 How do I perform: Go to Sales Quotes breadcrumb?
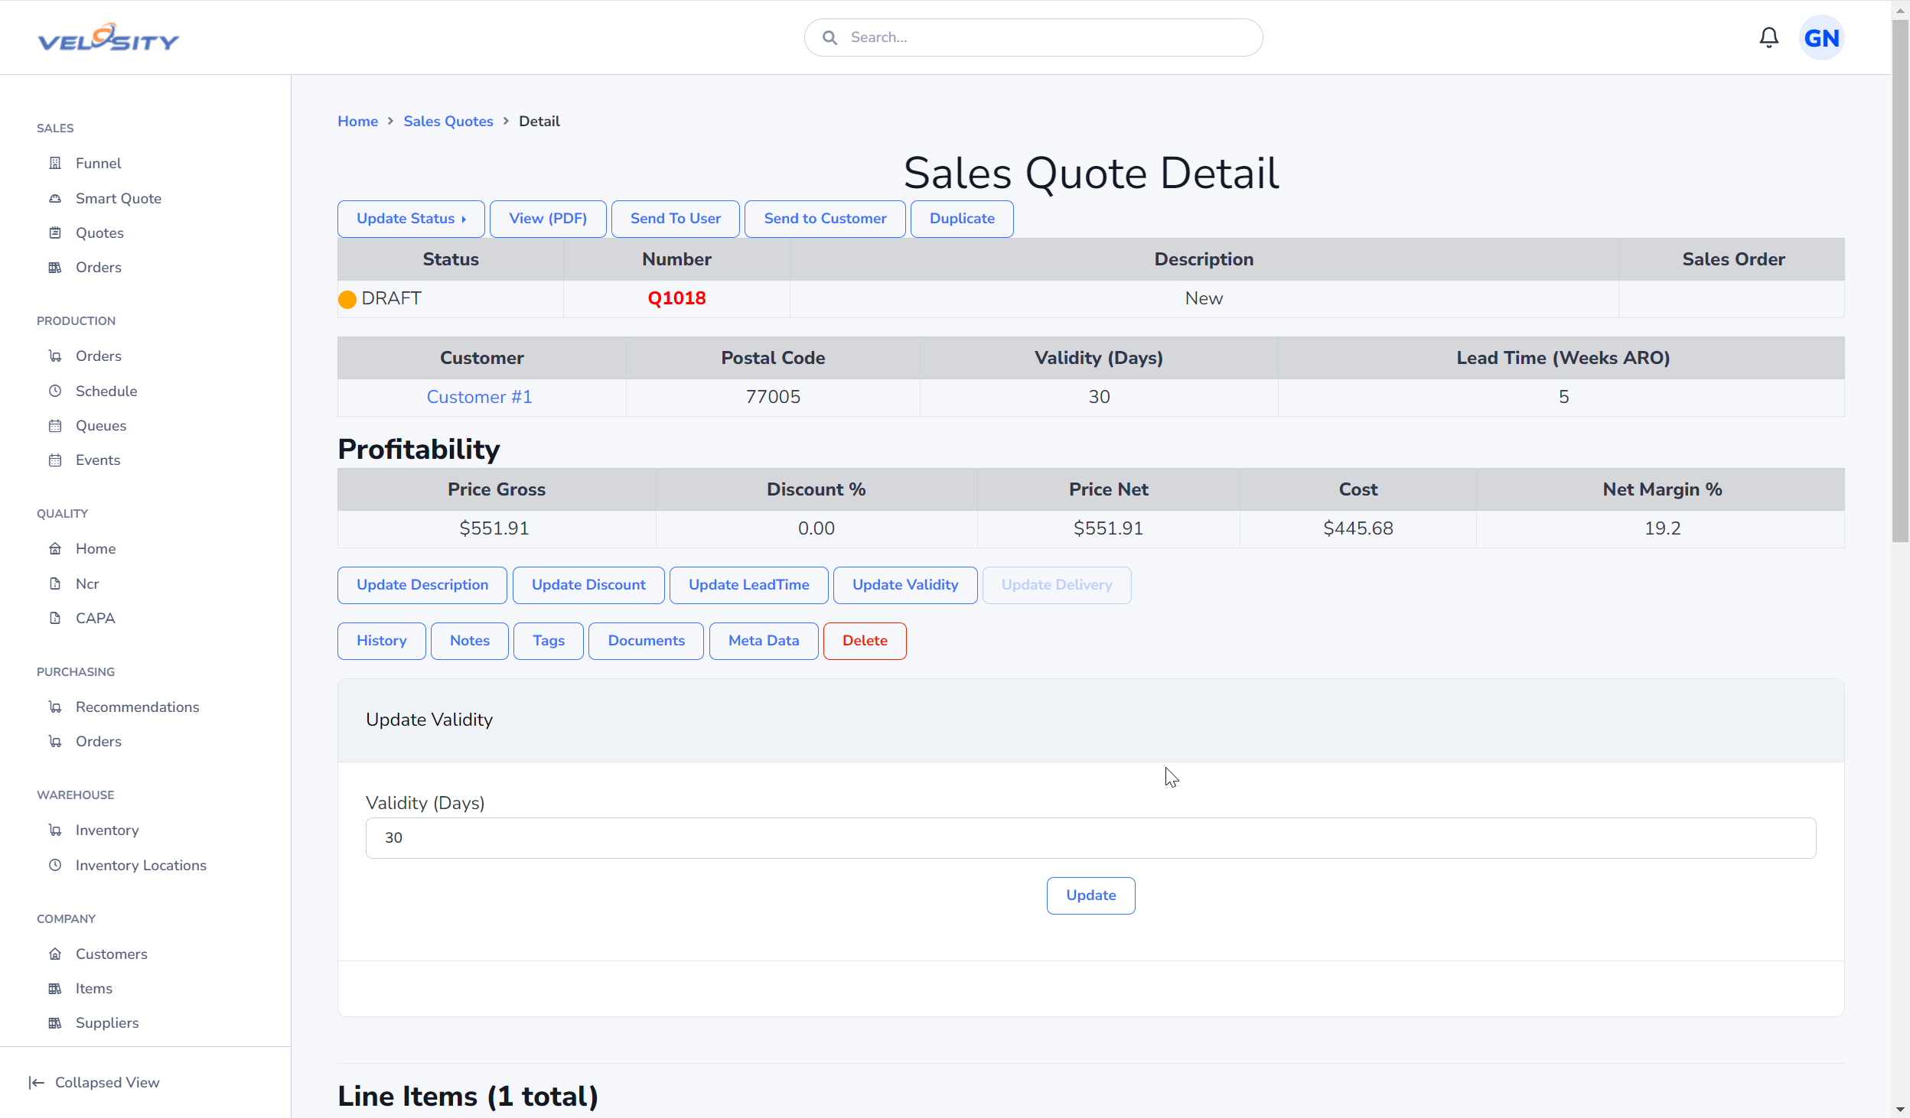(448, 121)
